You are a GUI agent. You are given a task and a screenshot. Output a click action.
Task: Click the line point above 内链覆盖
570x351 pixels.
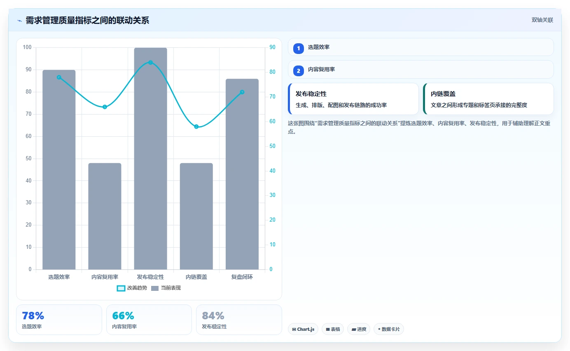196,126
